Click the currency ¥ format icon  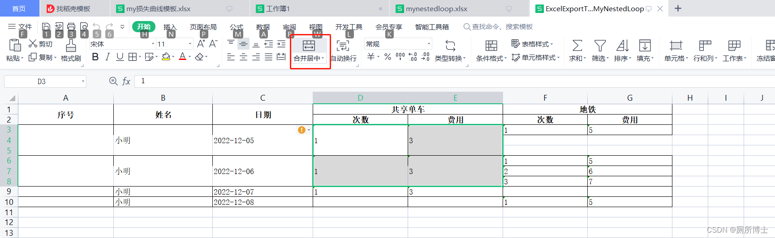click(x=371, y=57)
